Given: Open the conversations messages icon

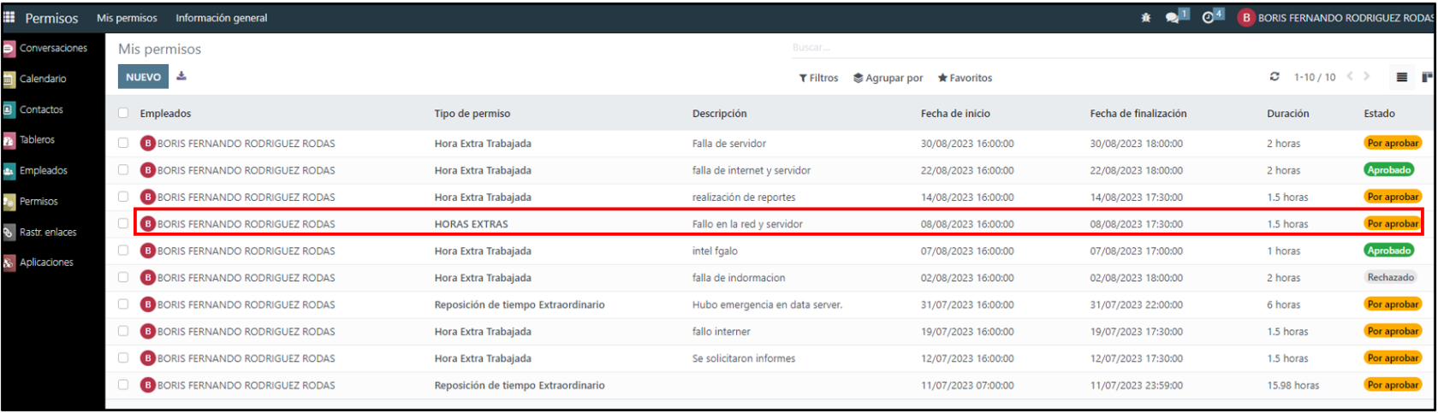Looking at the screenshot, I should pos(1173,18).
